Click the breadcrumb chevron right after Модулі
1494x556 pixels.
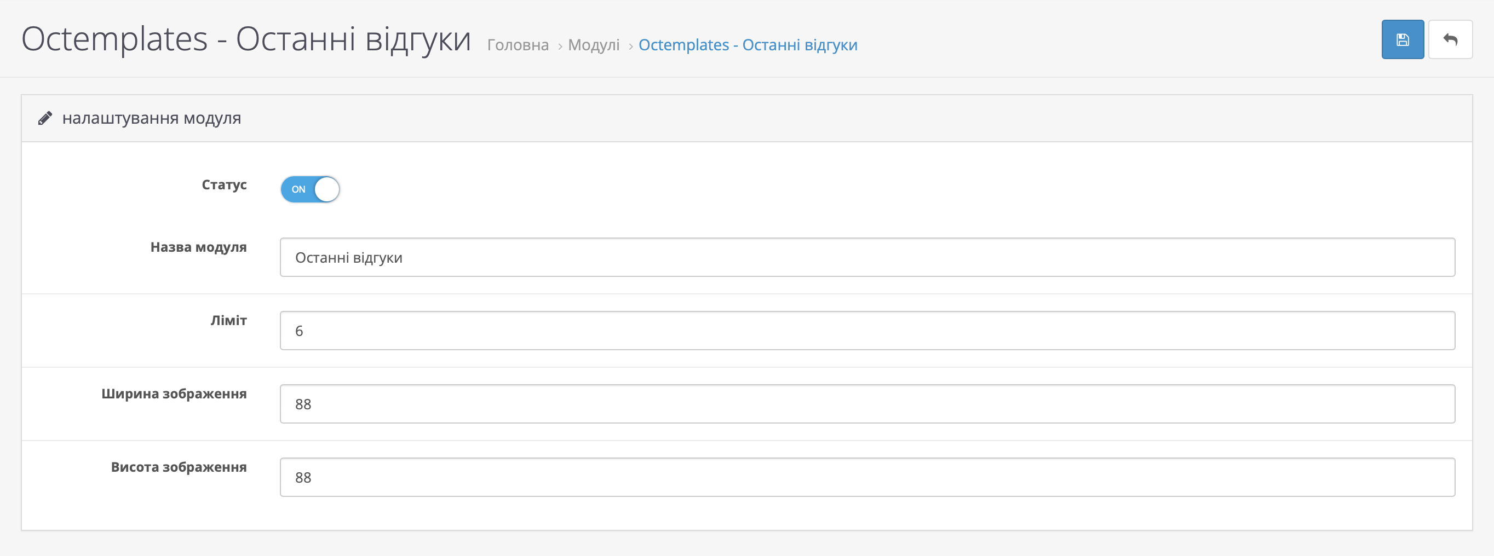coord(630,47)
